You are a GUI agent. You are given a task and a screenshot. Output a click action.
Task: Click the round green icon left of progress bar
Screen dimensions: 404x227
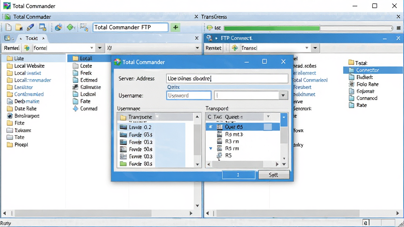tap(210, 28)
